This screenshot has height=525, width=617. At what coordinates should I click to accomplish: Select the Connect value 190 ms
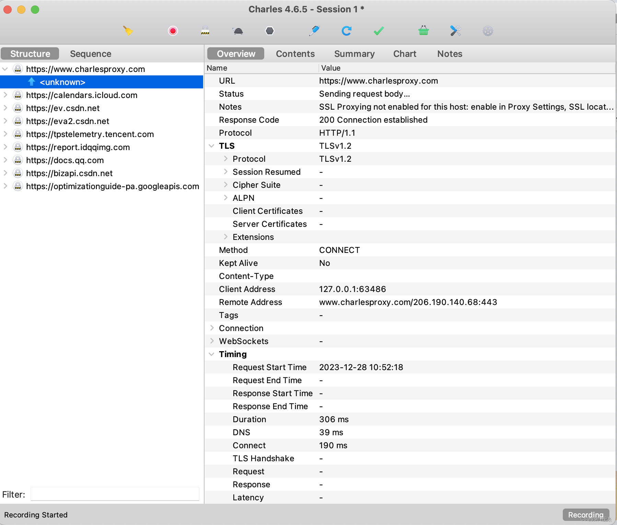pos(333,445)
